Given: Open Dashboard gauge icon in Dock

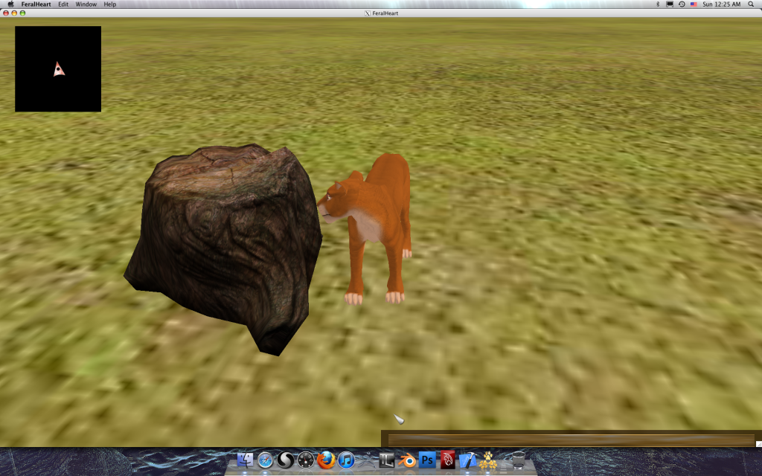Looking at the screenshot, I should pos(306,460).
